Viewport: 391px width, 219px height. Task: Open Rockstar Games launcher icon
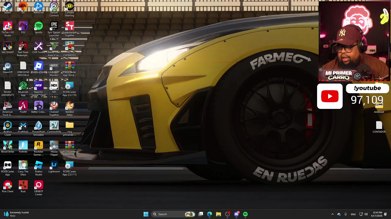38,148
